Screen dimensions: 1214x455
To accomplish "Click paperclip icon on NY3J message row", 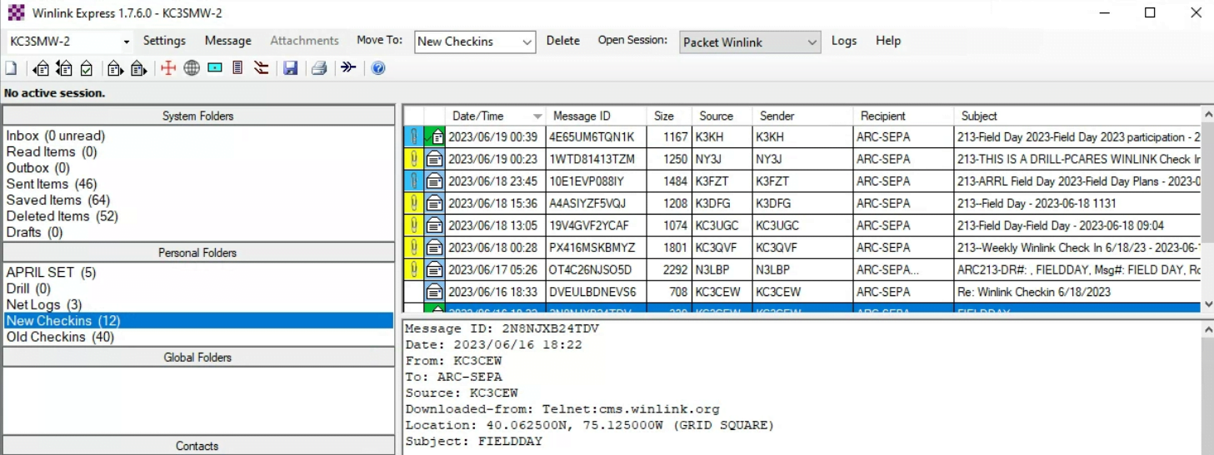I will tap(413, 159).
